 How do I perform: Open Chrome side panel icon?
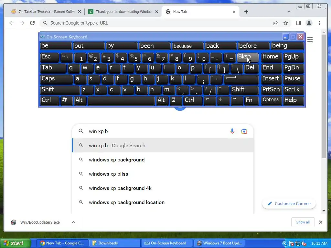298,23
